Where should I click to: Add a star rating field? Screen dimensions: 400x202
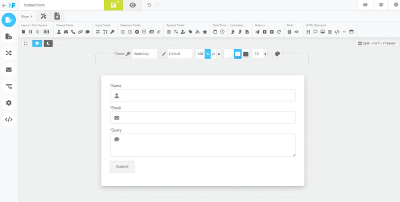click(205, 32)
